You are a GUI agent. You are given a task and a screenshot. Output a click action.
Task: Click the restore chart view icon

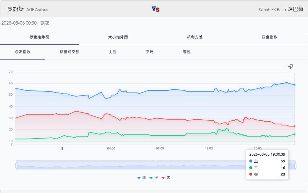click(x=290, y=67)
